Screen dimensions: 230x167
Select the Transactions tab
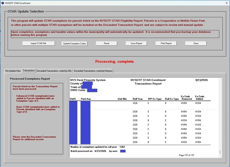(29, 71)
